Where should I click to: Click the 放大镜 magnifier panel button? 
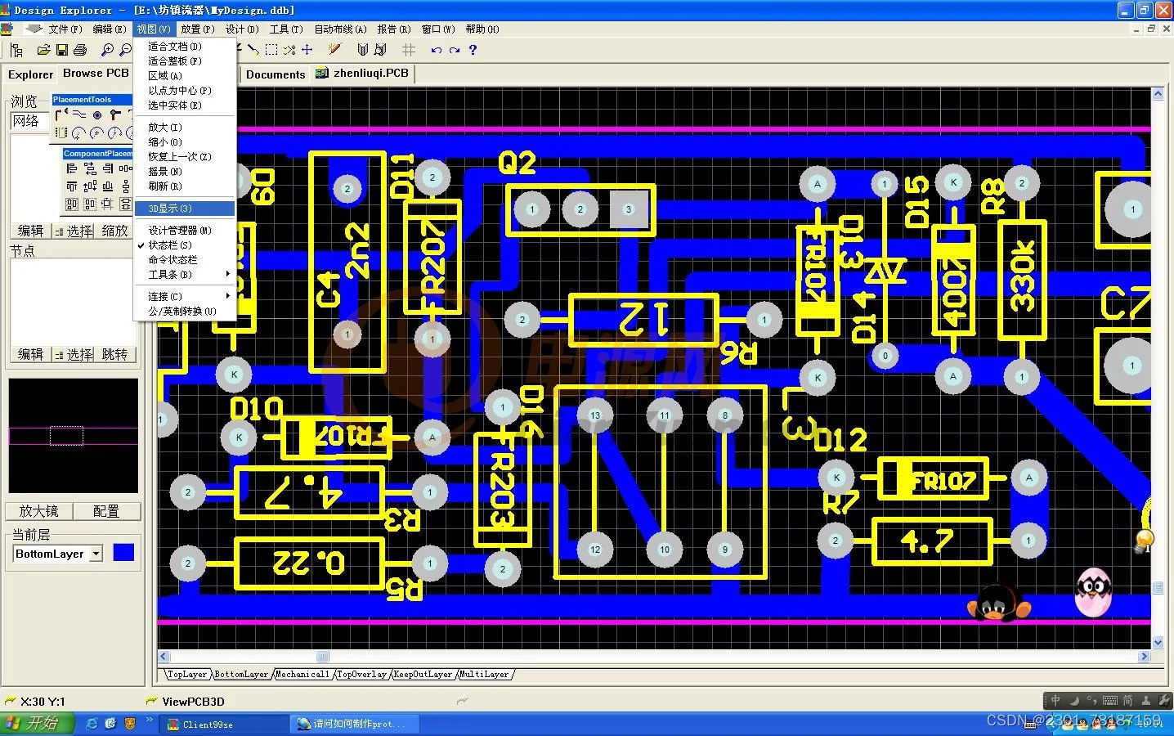click(38, 510)
